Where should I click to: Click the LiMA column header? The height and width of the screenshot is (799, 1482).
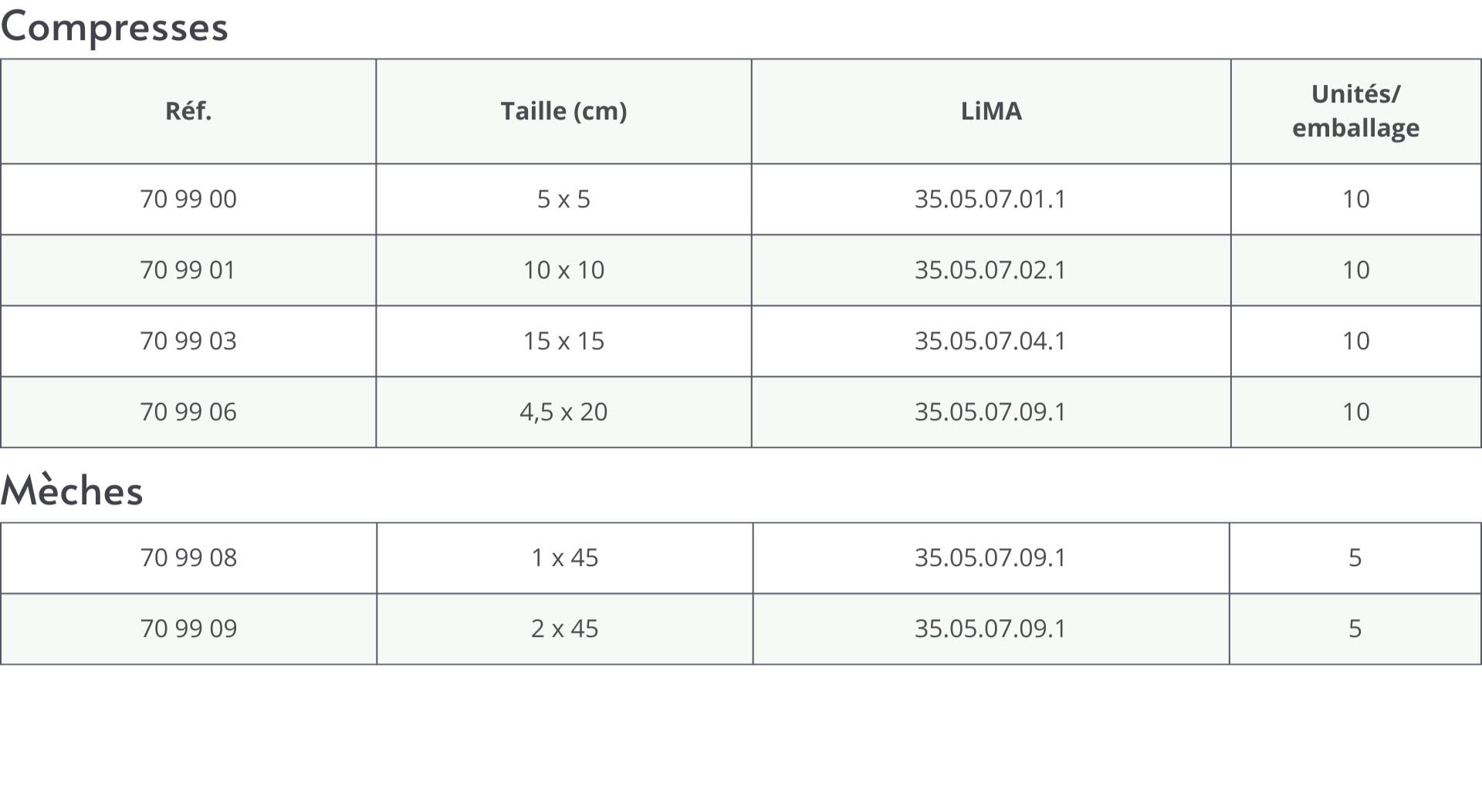click(x=991, y=111)
